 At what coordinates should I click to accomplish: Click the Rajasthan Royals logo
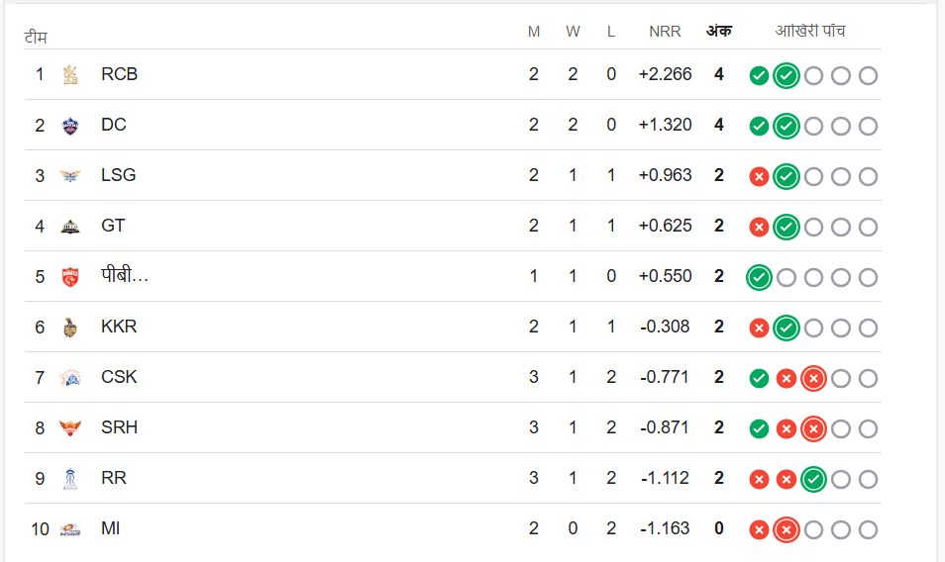point(69,478)
